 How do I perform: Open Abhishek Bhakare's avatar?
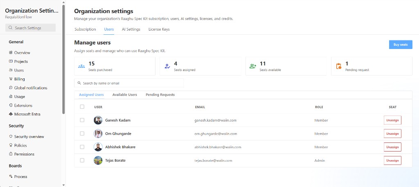[x=98, y=147]
